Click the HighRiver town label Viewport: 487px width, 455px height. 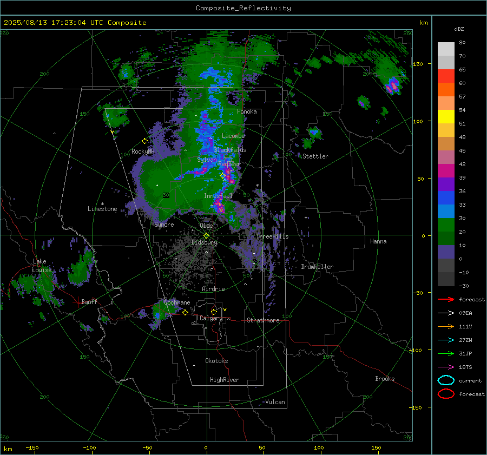click(225, 380)
